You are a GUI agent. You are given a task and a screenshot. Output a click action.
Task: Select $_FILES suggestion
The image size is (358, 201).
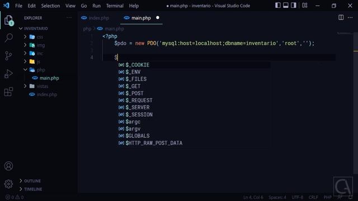point(194,79)
